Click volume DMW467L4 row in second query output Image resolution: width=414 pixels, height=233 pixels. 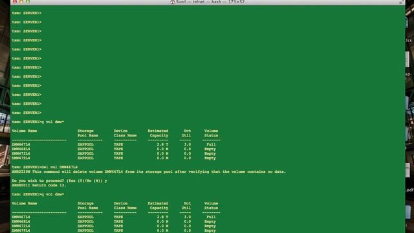pos(116,217)
